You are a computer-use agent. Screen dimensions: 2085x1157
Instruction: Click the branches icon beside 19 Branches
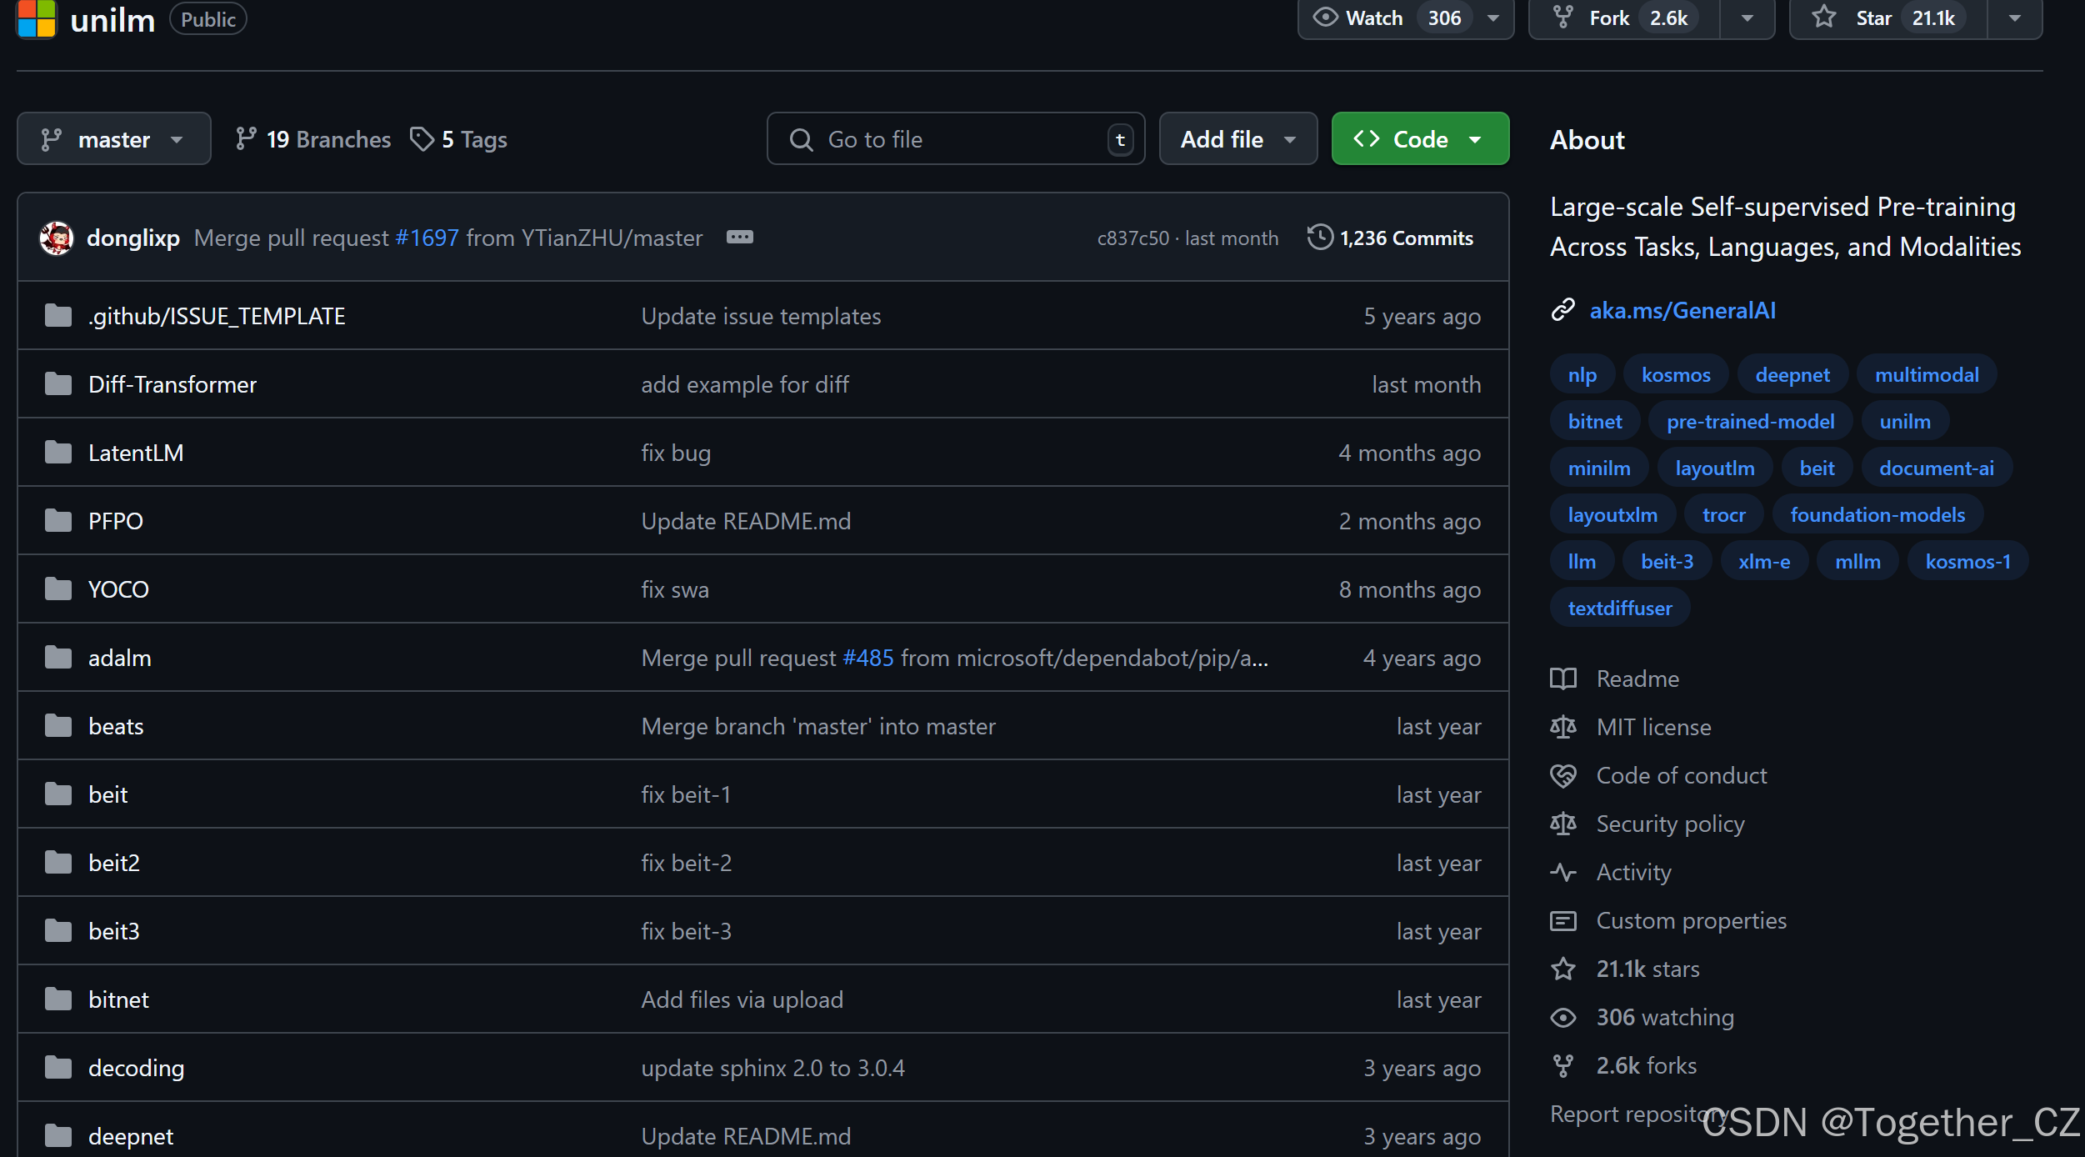[245, 139]
